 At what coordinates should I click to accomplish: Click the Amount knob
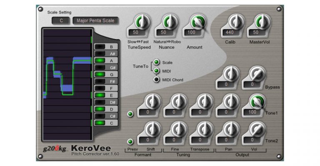pyautogui.click(x=198, y=22)
